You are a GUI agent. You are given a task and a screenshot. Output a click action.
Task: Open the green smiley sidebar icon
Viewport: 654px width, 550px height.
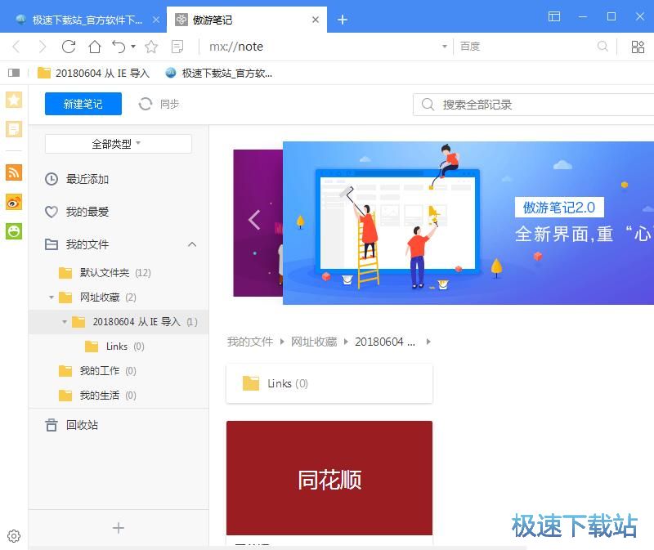(x=14, y=231)
